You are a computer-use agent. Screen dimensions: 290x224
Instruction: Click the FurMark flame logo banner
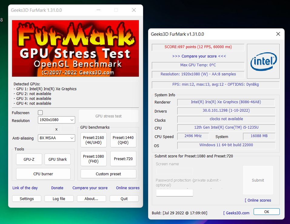pos(75,48)
